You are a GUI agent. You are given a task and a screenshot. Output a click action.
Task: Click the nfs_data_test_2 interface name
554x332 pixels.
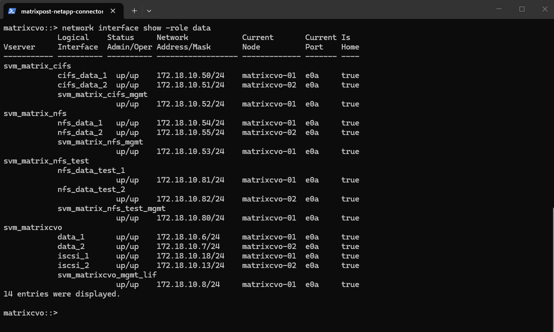coord(91,189)
